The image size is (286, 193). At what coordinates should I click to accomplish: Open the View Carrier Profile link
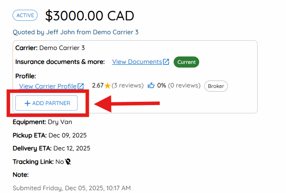coord(48,86)
